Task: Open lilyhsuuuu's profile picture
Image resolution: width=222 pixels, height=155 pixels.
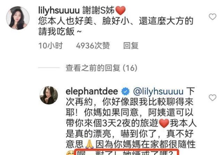Action: 18,18
